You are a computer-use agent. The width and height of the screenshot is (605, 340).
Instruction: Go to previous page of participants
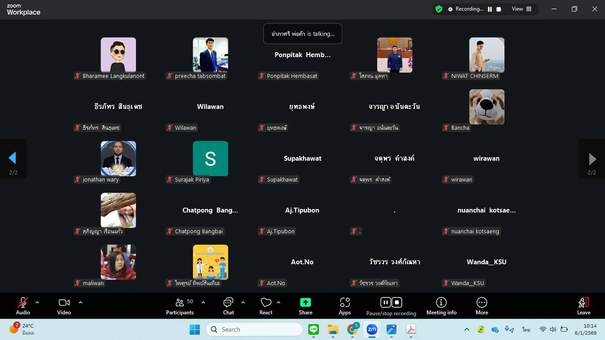pyautogui.click(x=12, y=158)
